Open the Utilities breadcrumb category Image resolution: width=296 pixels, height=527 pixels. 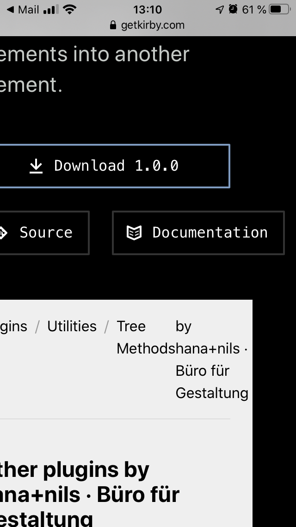[71, 326]
